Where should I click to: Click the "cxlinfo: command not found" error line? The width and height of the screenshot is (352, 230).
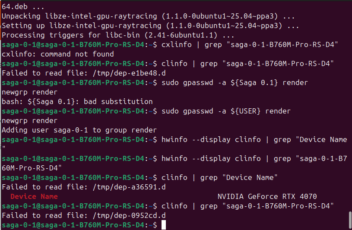[x=58, y=54]
